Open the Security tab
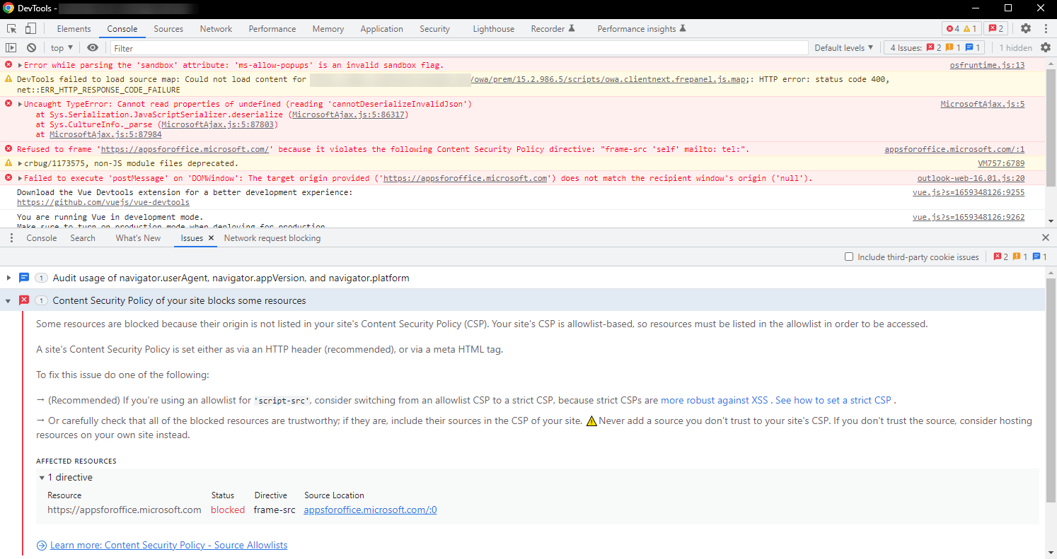Image resolution: width=1057 pixels, height=559 pixels. coord(434,29)
